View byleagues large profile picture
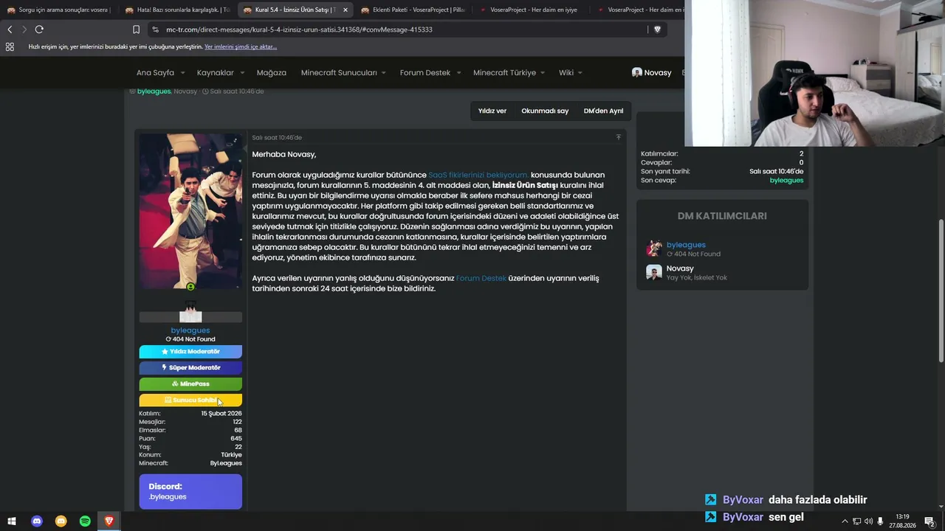This screenshot has height=531, width=945. click(x=190, y=212)
